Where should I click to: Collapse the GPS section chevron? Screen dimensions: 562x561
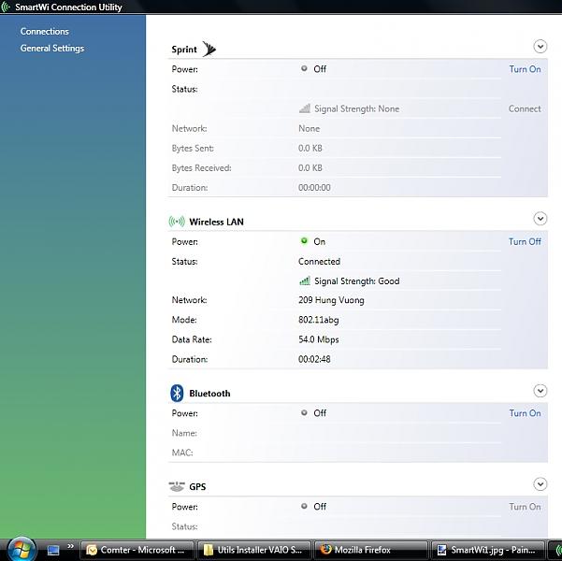point(540,484)
